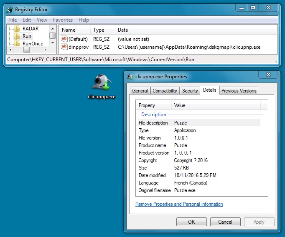Select the Details tab
Viewport: 285px width, 237px height.
click(209, 90)
